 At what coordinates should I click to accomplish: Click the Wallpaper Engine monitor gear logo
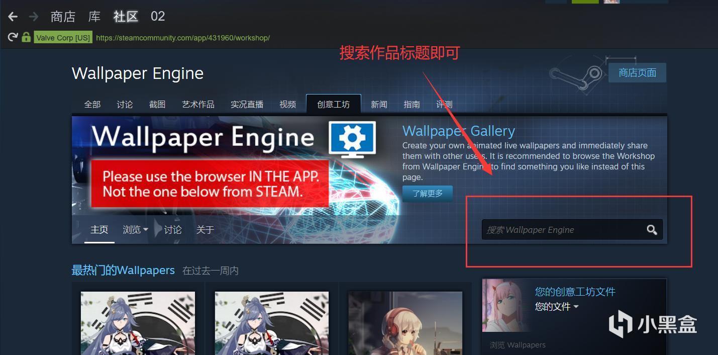[x=352, y=139]
